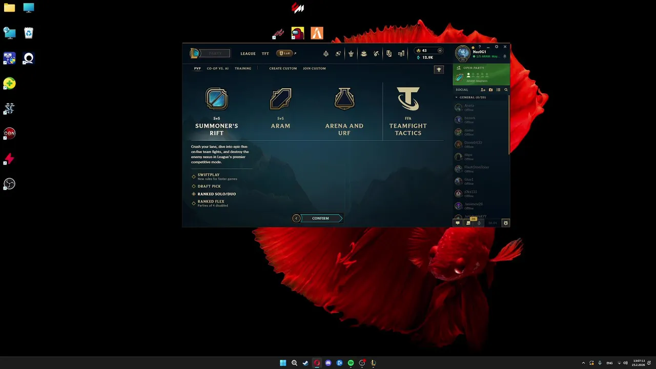Open the Store coins icon
Viewport: 656px width, 369px height.
pos(402,53)
